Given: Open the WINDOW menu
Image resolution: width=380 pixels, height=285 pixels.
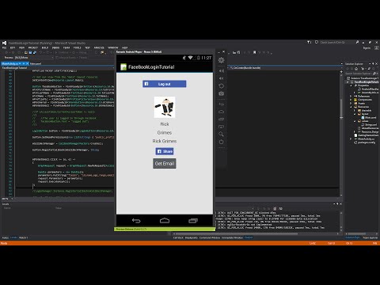Looking at the screenshot, I should click(x=113, y=47).
